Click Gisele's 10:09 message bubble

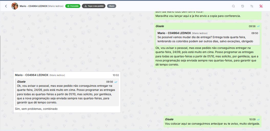point(212,124)
